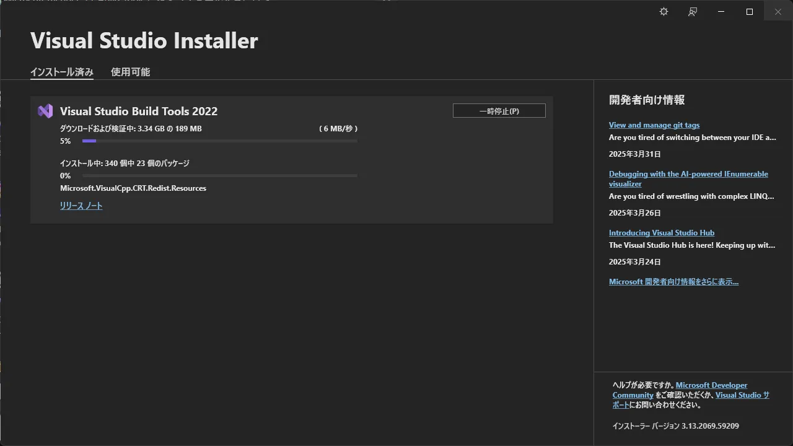The width and height of the screenshot is (793, 446).
Task: Open the リリース ノート link
Action: [x=81, y=206]
